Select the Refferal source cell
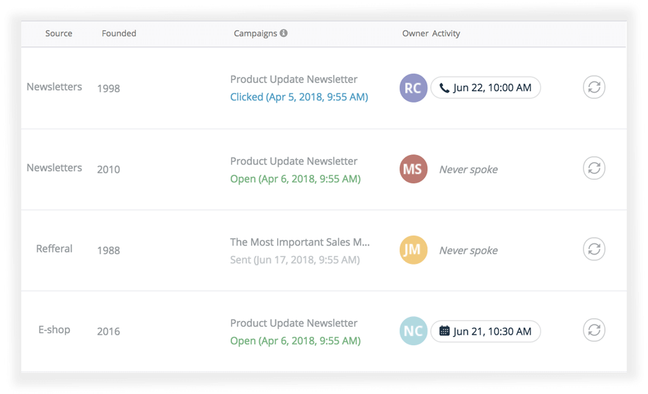648x394 pixels. point(54,249)
